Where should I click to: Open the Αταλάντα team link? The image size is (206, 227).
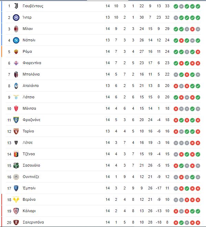click(x=31, y=86)
